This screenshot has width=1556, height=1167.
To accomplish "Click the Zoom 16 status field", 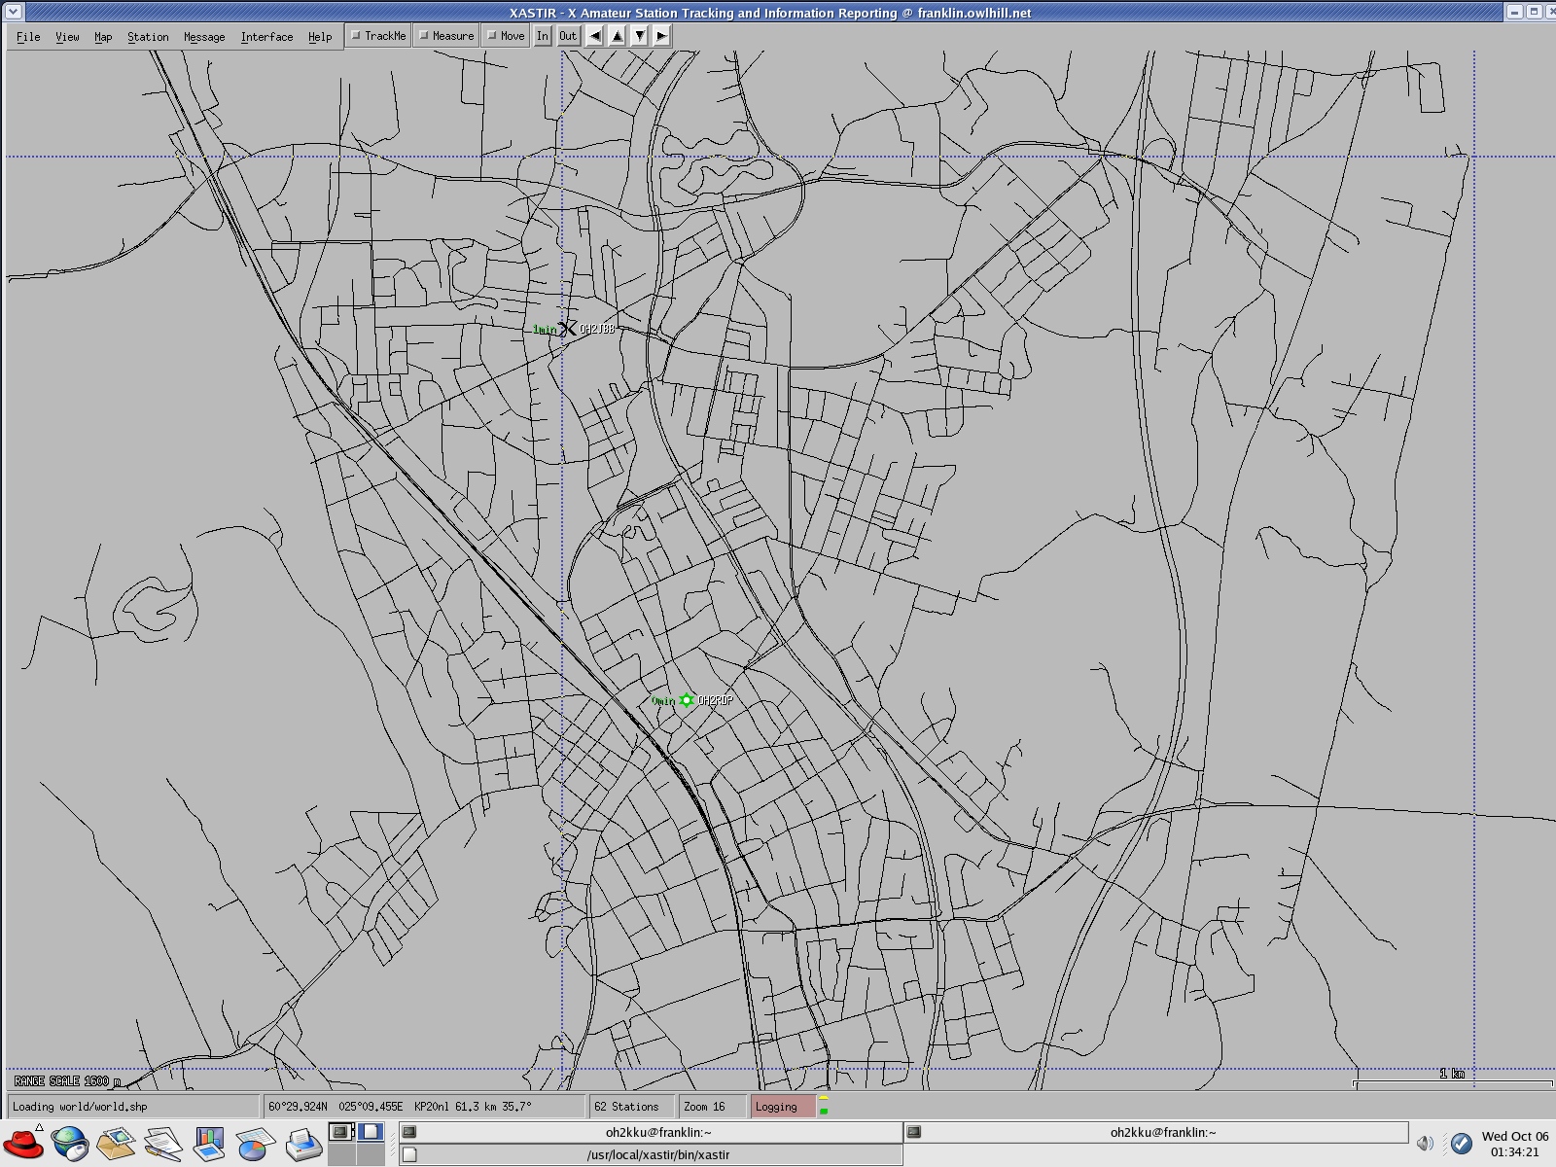I will 711,1107.
